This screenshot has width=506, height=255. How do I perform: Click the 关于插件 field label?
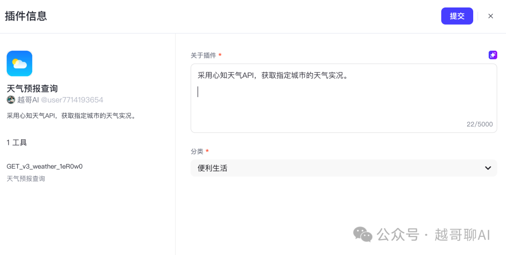click(203, 55)
